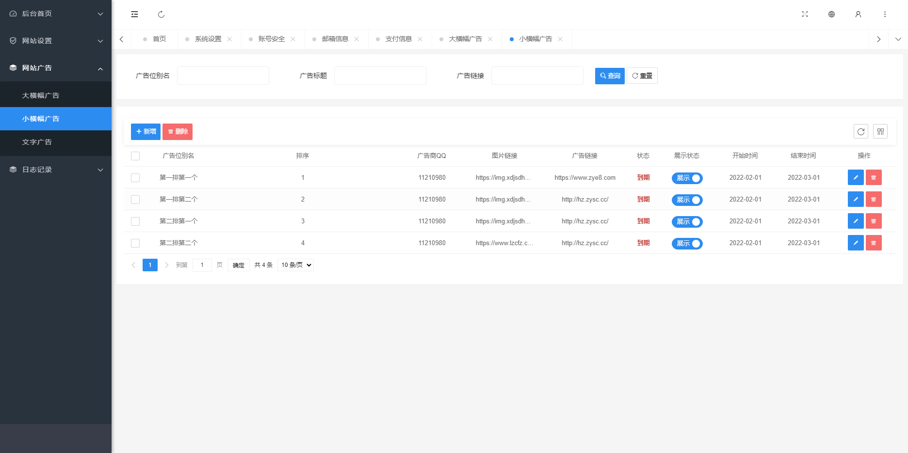Close the 邮箱信息 tab
Screen dimensions: 908x453
click(x=357, y=39)
